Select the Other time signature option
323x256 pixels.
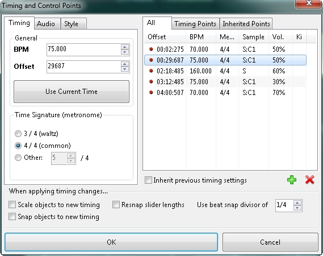click(x=18, y=158)
